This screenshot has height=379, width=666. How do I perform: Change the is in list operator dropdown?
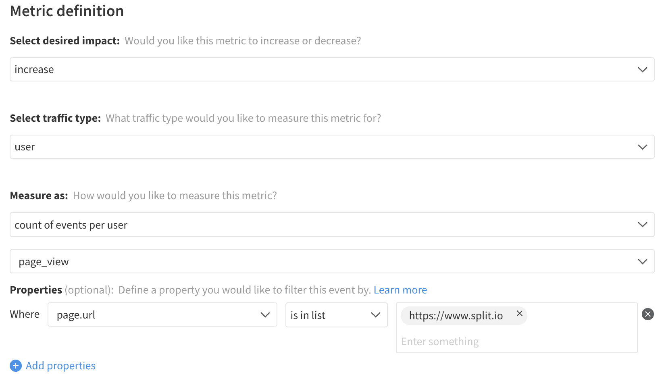[337, 315]
